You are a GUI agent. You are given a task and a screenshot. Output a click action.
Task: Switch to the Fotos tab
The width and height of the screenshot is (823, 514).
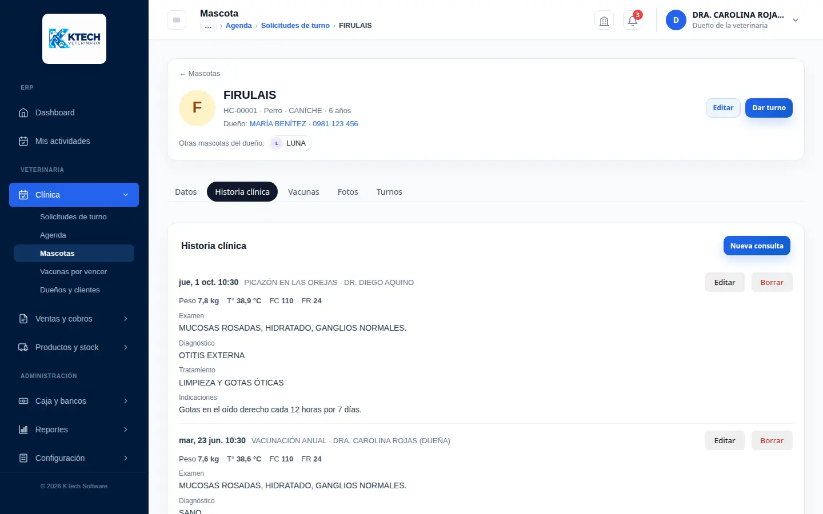(348, 192)
